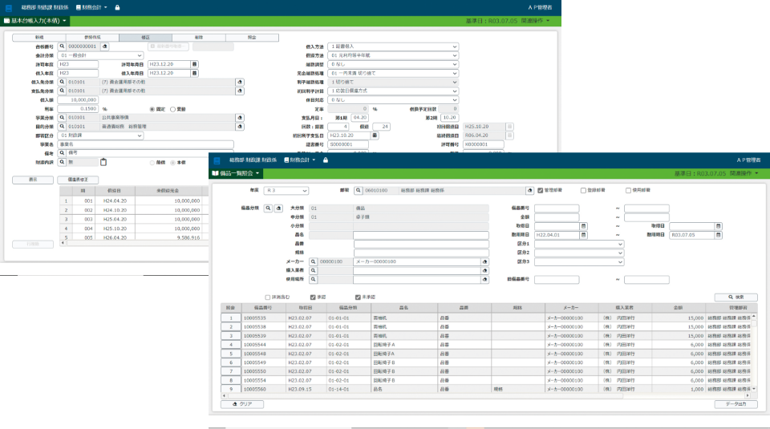
Task: Search department with magnifier in equipment window
Action: [358, 191]
